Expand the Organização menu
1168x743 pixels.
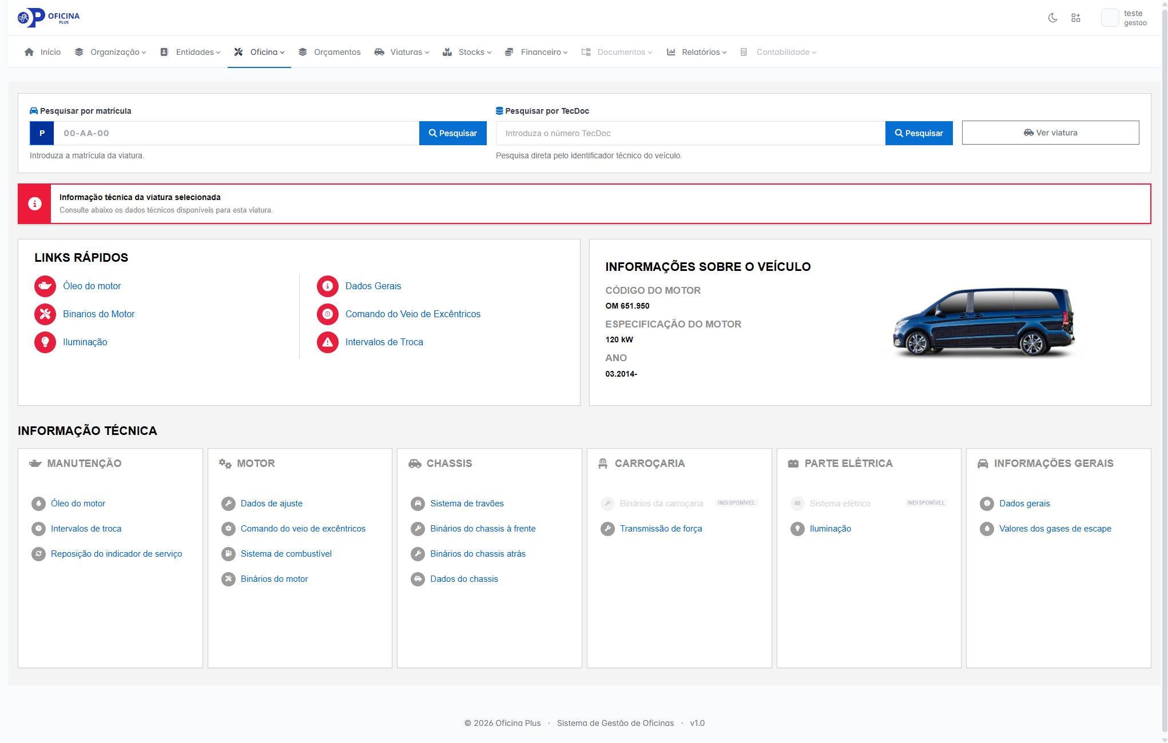110,52
